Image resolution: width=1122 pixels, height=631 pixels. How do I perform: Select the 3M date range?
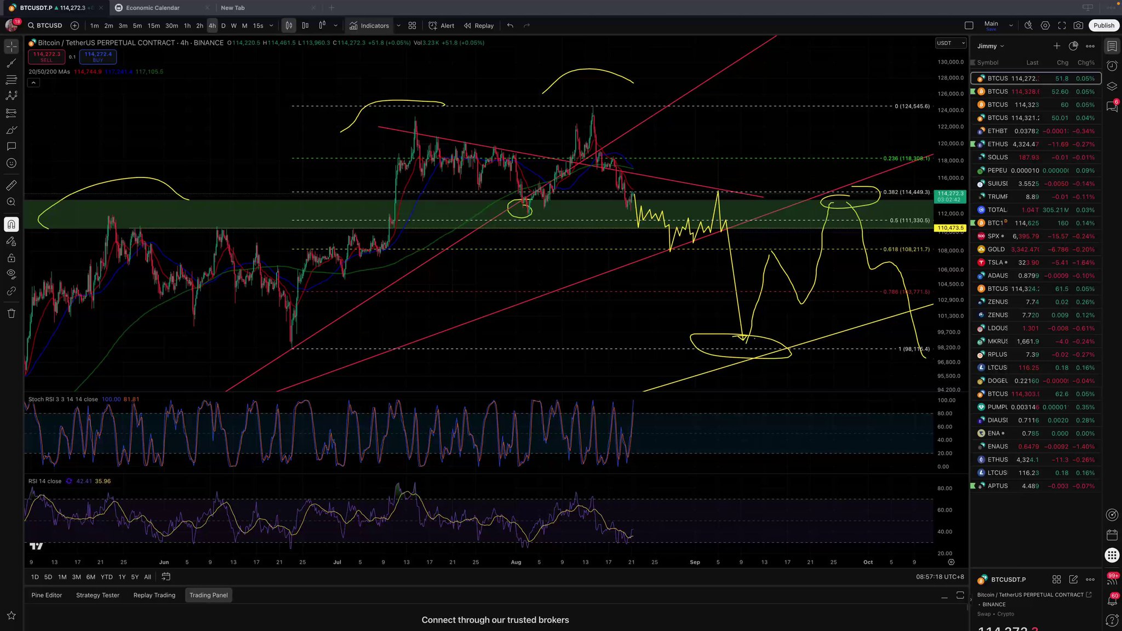(x=76, y=577)
